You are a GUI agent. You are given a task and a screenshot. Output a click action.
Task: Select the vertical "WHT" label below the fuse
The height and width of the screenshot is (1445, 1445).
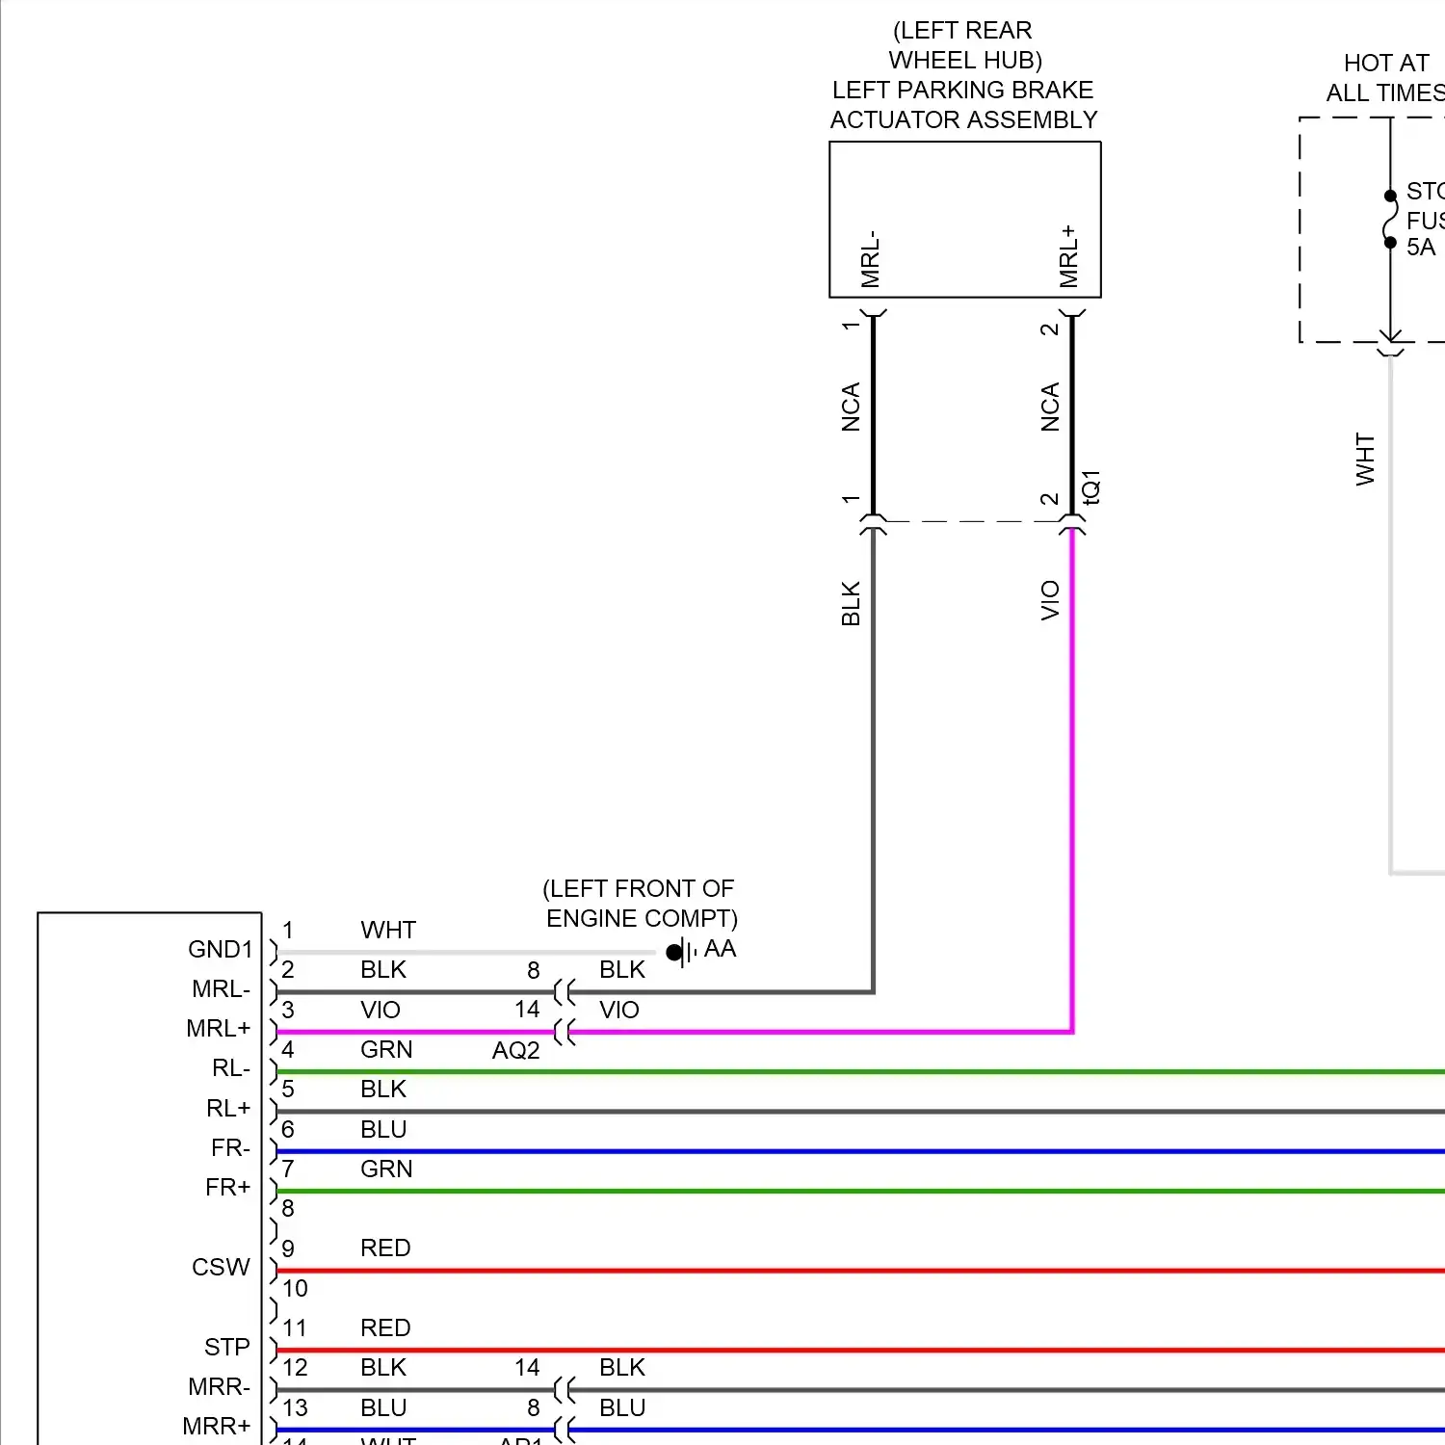[x=1365, y=460]
